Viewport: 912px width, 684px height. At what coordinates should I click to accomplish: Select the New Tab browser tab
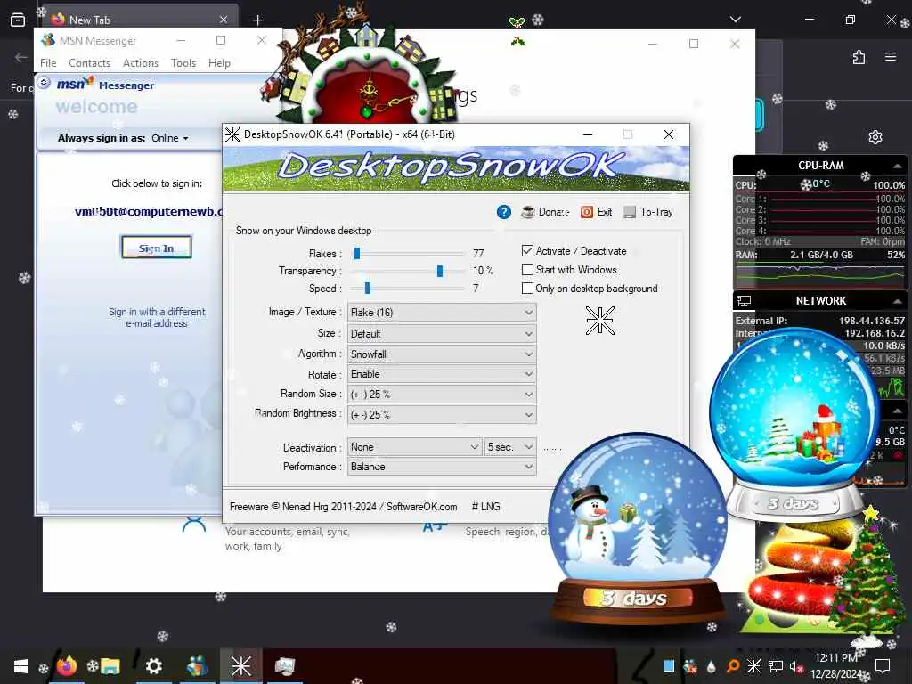coord(140,20)
